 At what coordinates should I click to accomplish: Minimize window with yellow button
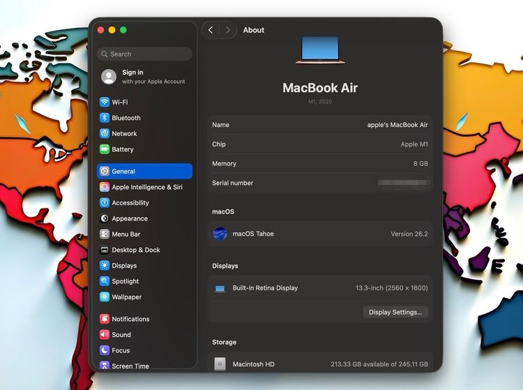click(x=112, y=30)
